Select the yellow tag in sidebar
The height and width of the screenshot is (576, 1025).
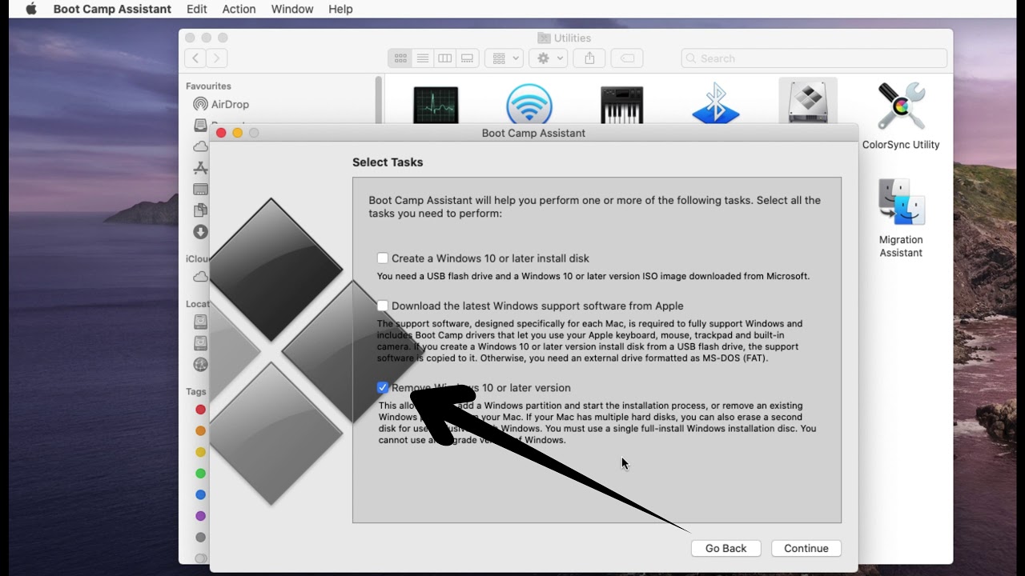(x=200, y=452)
